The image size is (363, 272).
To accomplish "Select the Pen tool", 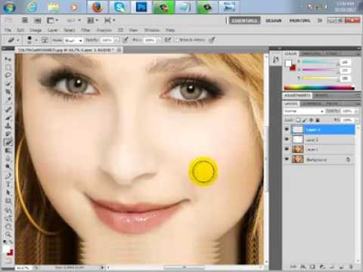I will tap(8, 176).
